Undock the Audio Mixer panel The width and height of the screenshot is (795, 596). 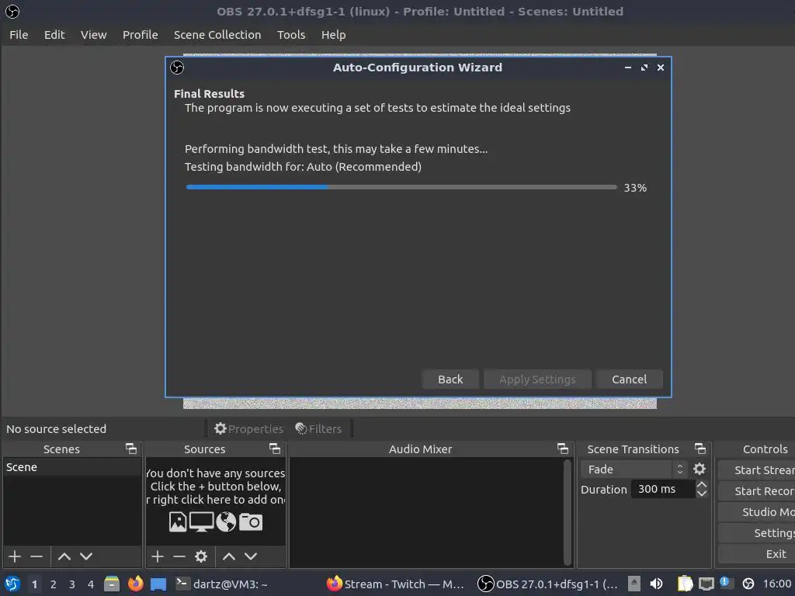point(563,449)
